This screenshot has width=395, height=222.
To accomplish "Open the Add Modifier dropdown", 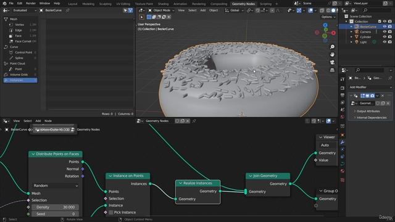I will 370,87.
